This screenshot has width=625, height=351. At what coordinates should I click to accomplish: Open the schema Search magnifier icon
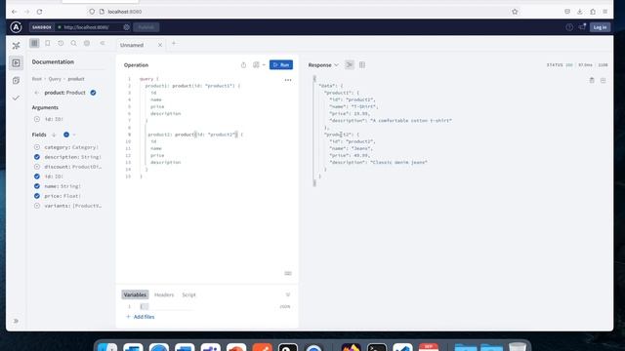click(x=74, y=43)
